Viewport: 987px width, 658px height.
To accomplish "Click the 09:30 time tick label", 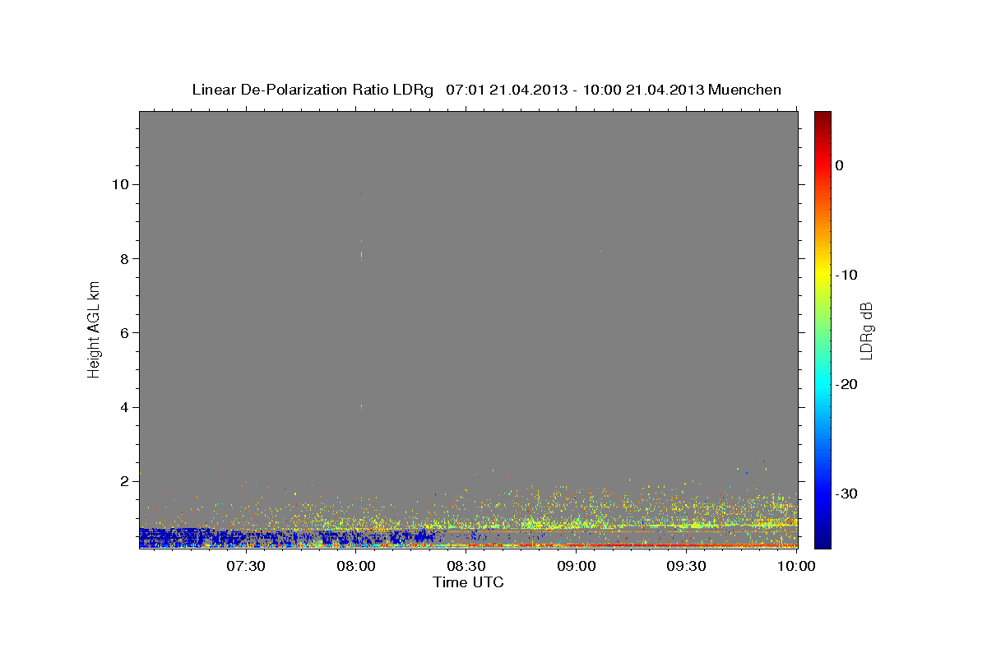I will click(x=687, y=566).
